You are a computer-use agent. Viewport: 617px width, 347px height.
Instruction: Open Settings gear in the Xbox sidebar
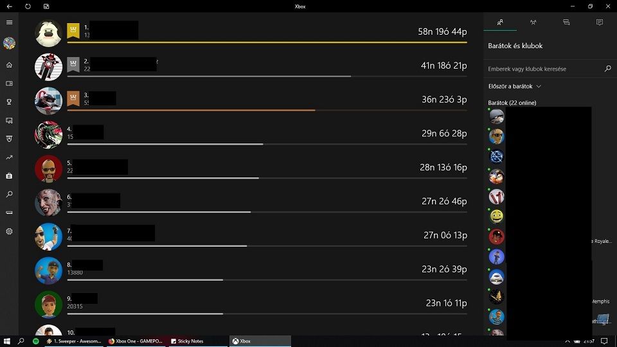click(9, 231)
